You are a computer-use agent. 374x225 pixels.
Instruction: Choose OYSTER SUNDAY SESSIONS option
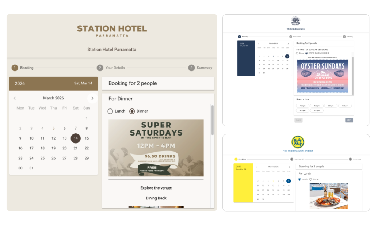point(306,53)
